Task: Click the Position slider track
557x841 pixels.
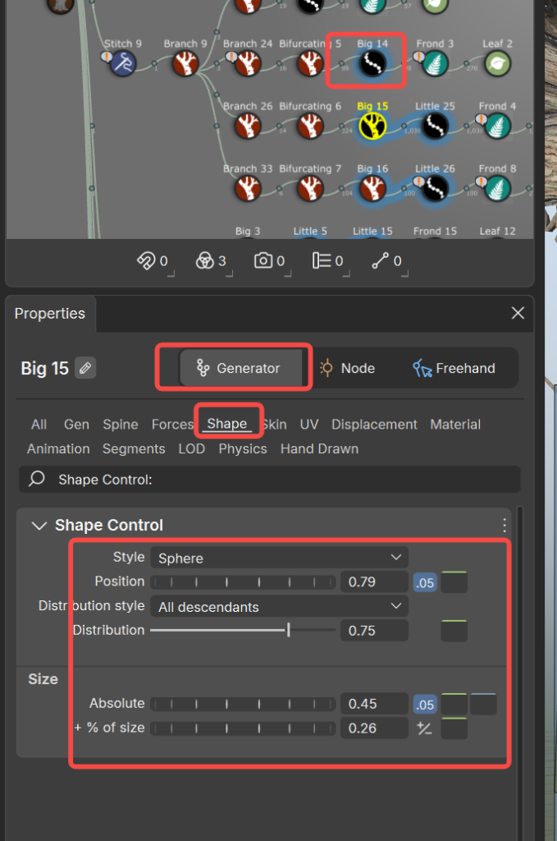Action: click(243, 582)
